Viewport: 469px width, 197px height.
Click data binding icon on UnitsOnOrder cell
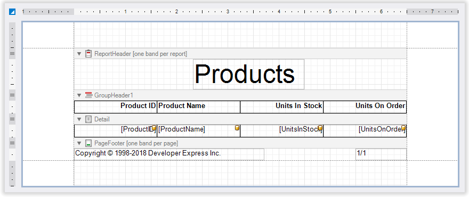403,128
